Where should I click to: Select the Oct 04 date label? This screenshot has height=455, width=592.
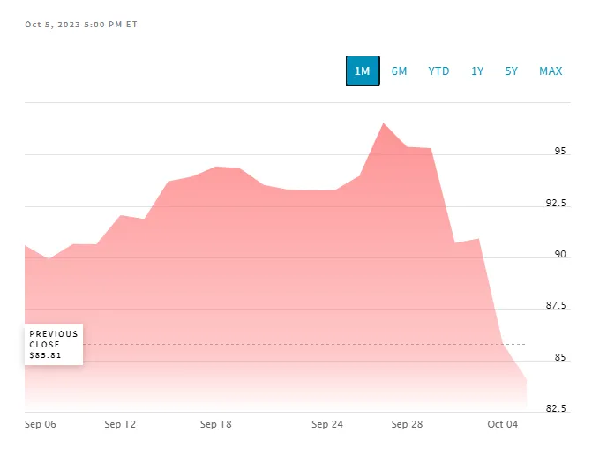point(502,424)
